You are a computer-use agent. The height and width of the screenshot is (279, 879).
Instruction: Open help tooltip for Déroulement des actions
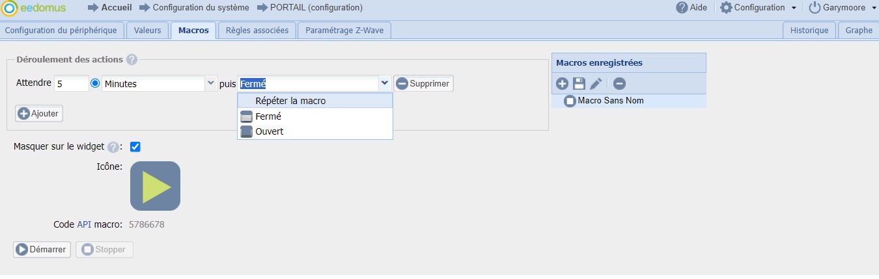point(132,60)
